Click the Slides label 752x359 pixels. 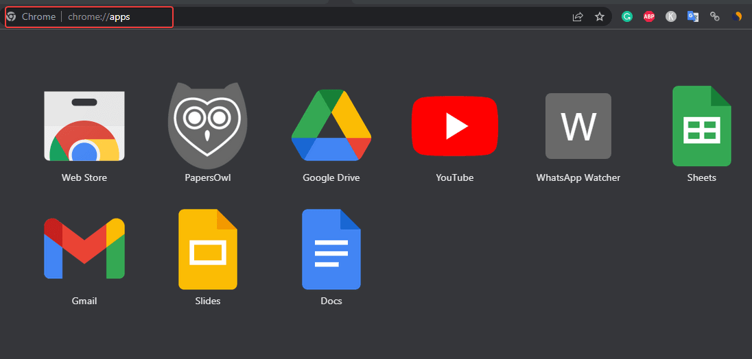tap(208, 301)
